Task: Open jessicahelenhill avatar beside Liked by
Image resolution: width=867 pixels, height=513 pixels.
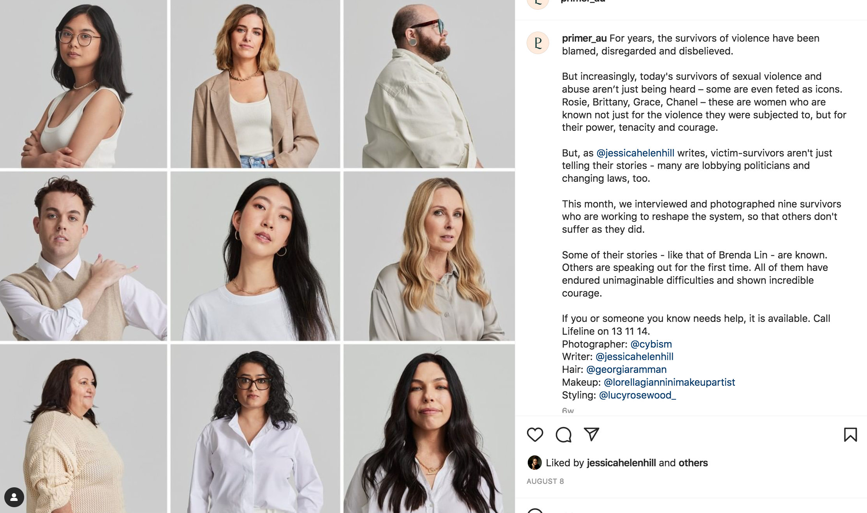Action: [534, 463]
